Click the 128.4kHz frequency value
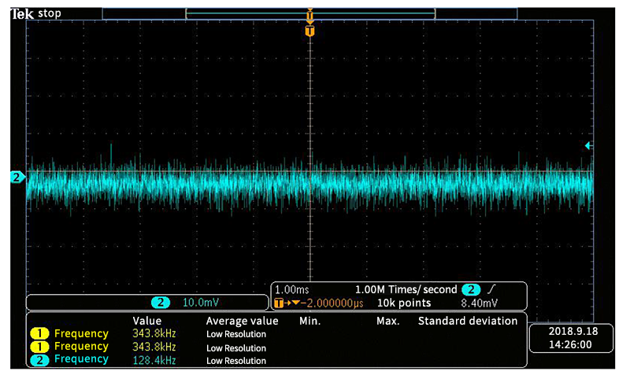 point(154,359)
